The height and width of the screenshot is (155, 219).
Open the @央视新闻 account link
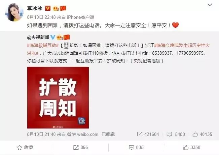tap(38, 37)
